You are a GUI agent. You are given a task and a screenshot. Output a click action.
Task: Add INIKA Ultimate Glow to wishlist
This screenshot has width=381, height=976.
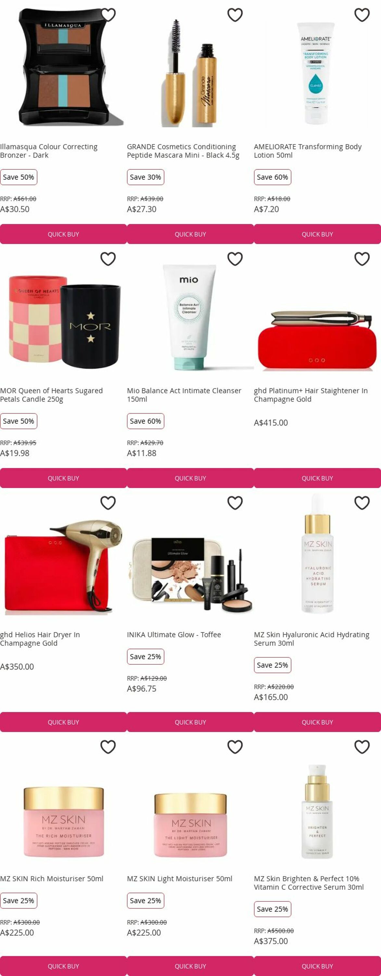(235, 503)
